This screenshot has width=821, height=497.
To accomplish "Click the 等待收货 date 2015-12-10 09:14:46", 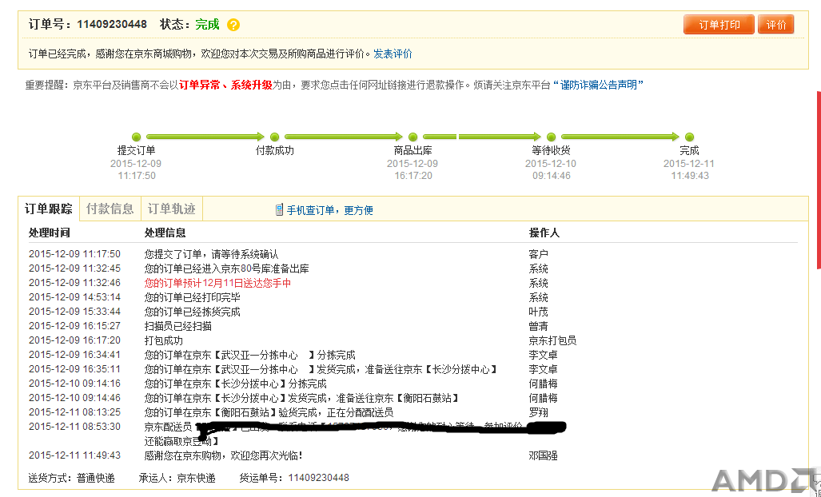I will 551,169.
